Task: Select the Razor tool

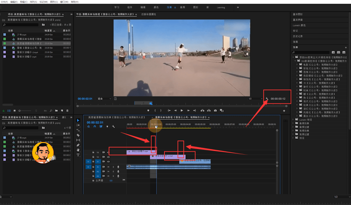Action: pyautogui.click(x=78, y=135)
